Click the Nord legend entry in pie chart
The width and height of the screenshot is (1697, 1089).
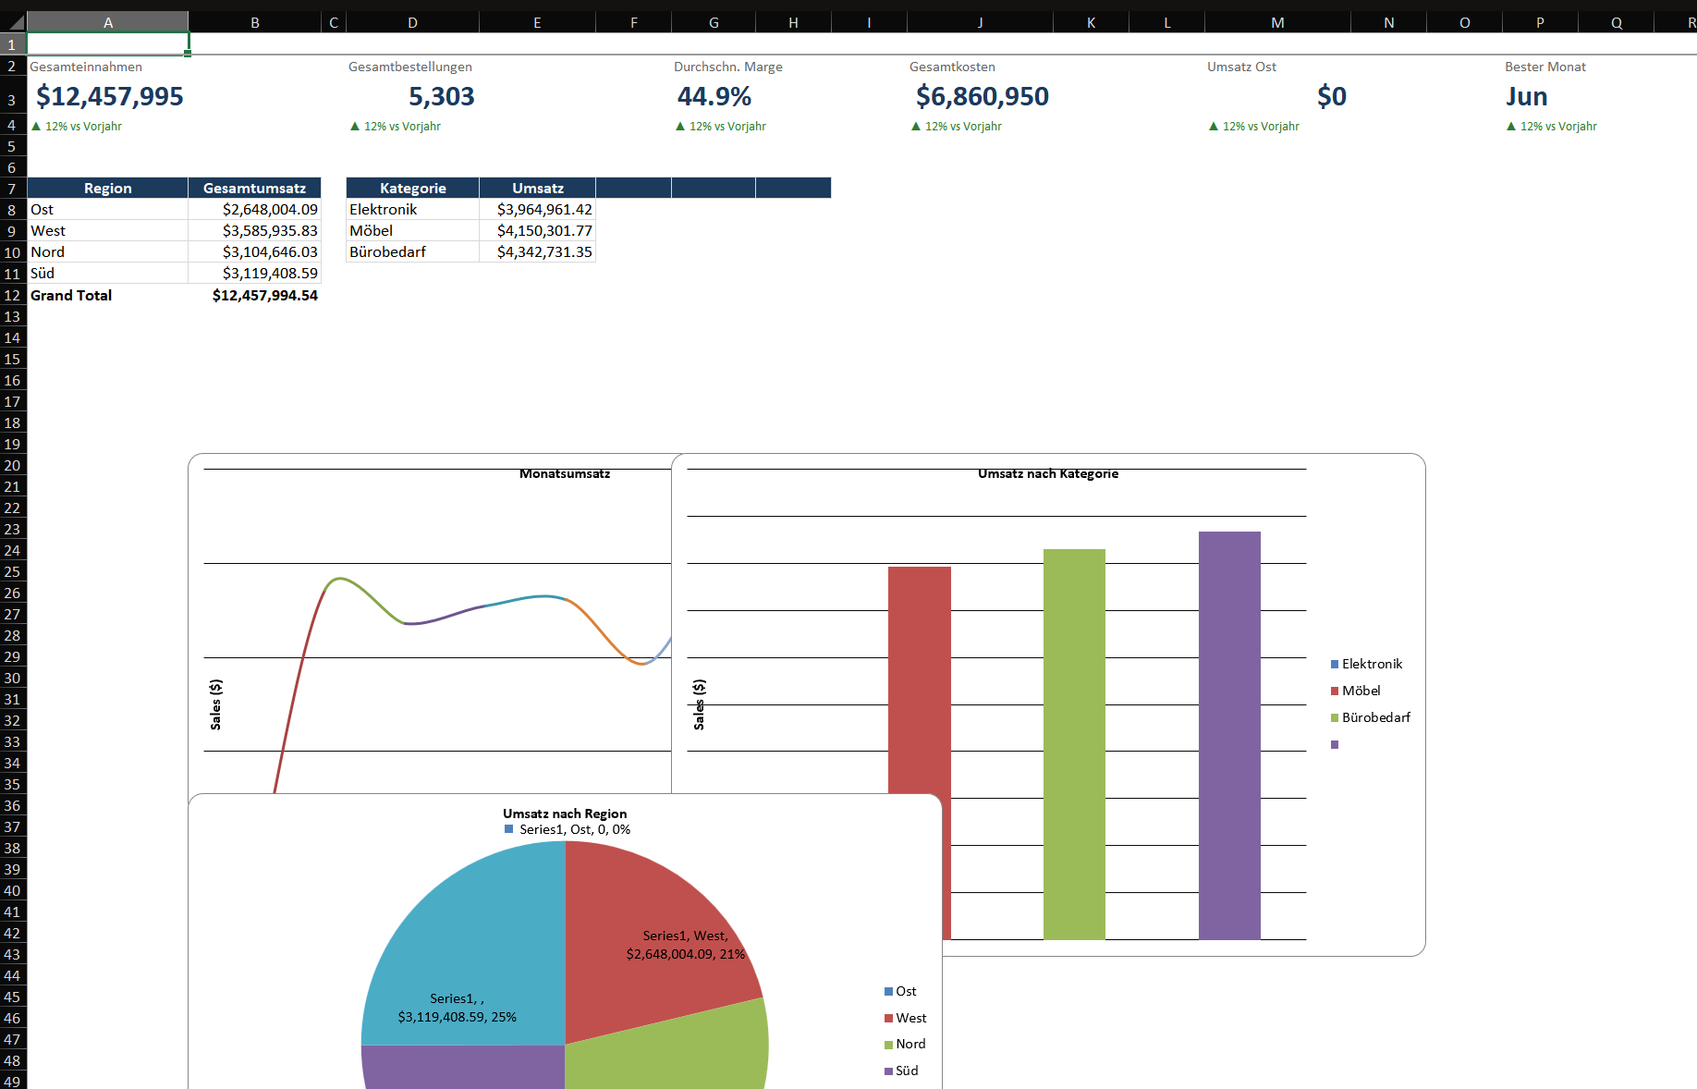[x=905, y=1044]
